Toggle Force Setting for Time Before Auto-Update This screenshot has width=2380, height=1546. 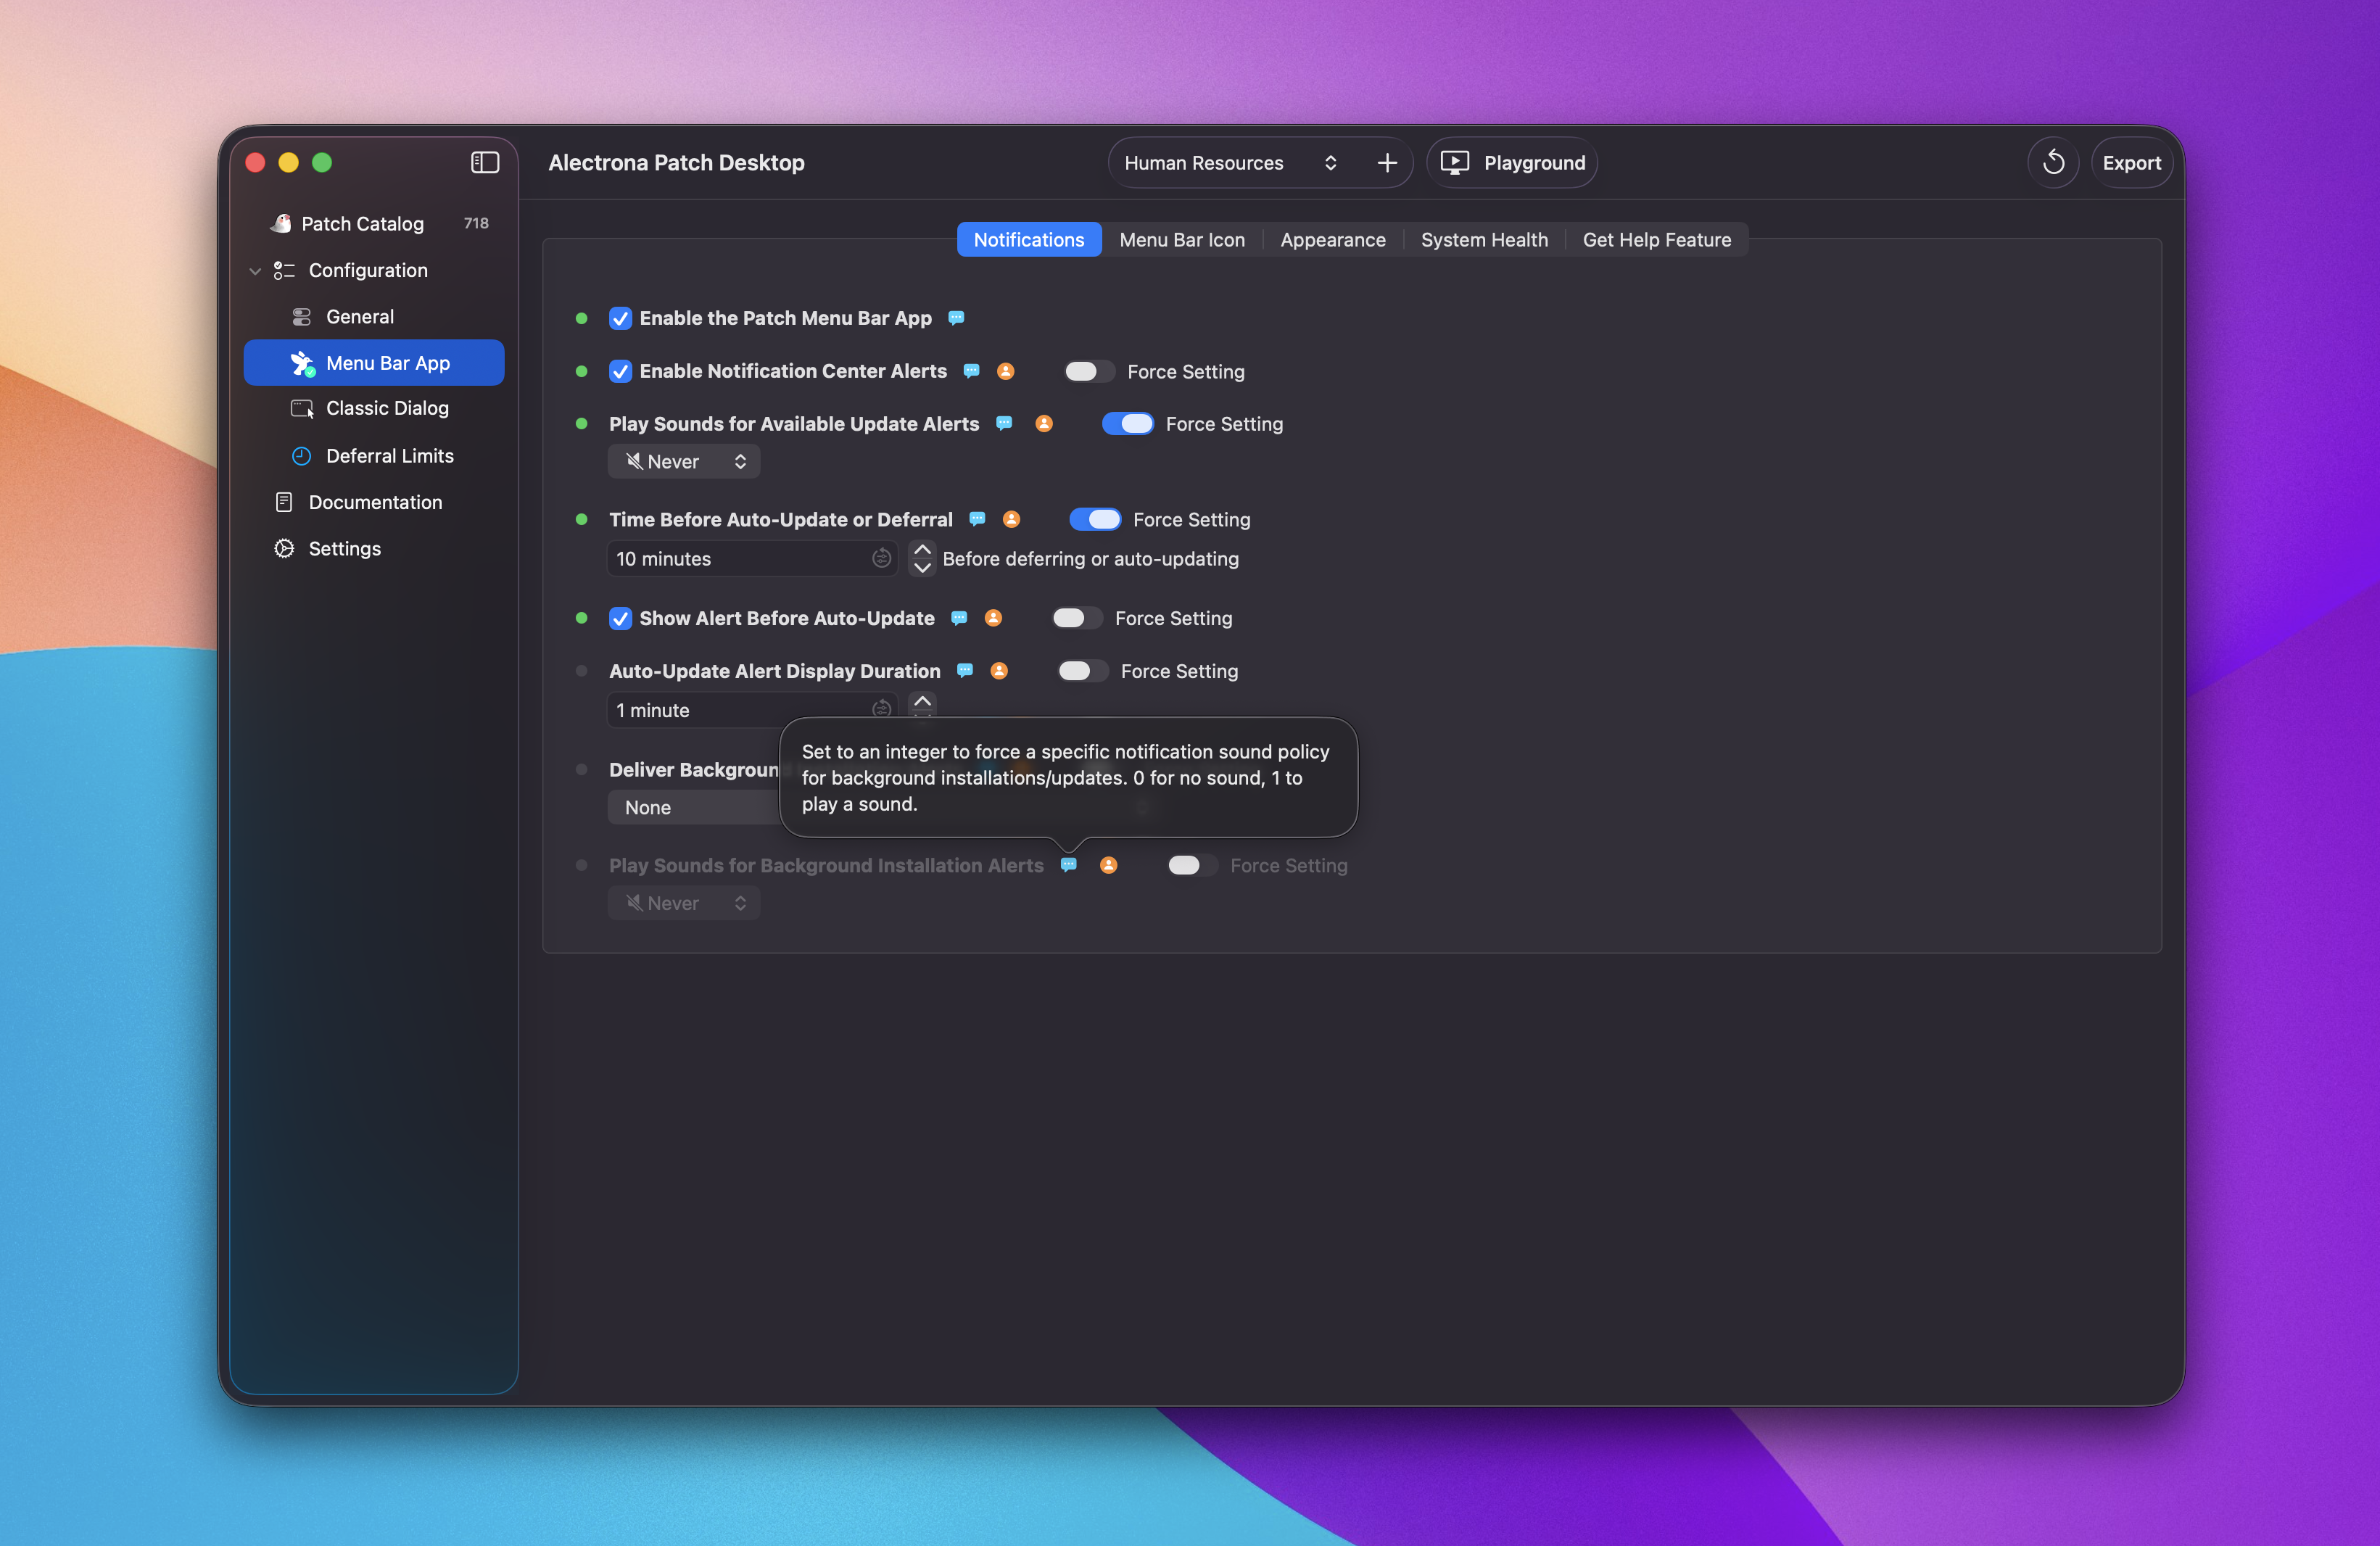point(1095,520)
